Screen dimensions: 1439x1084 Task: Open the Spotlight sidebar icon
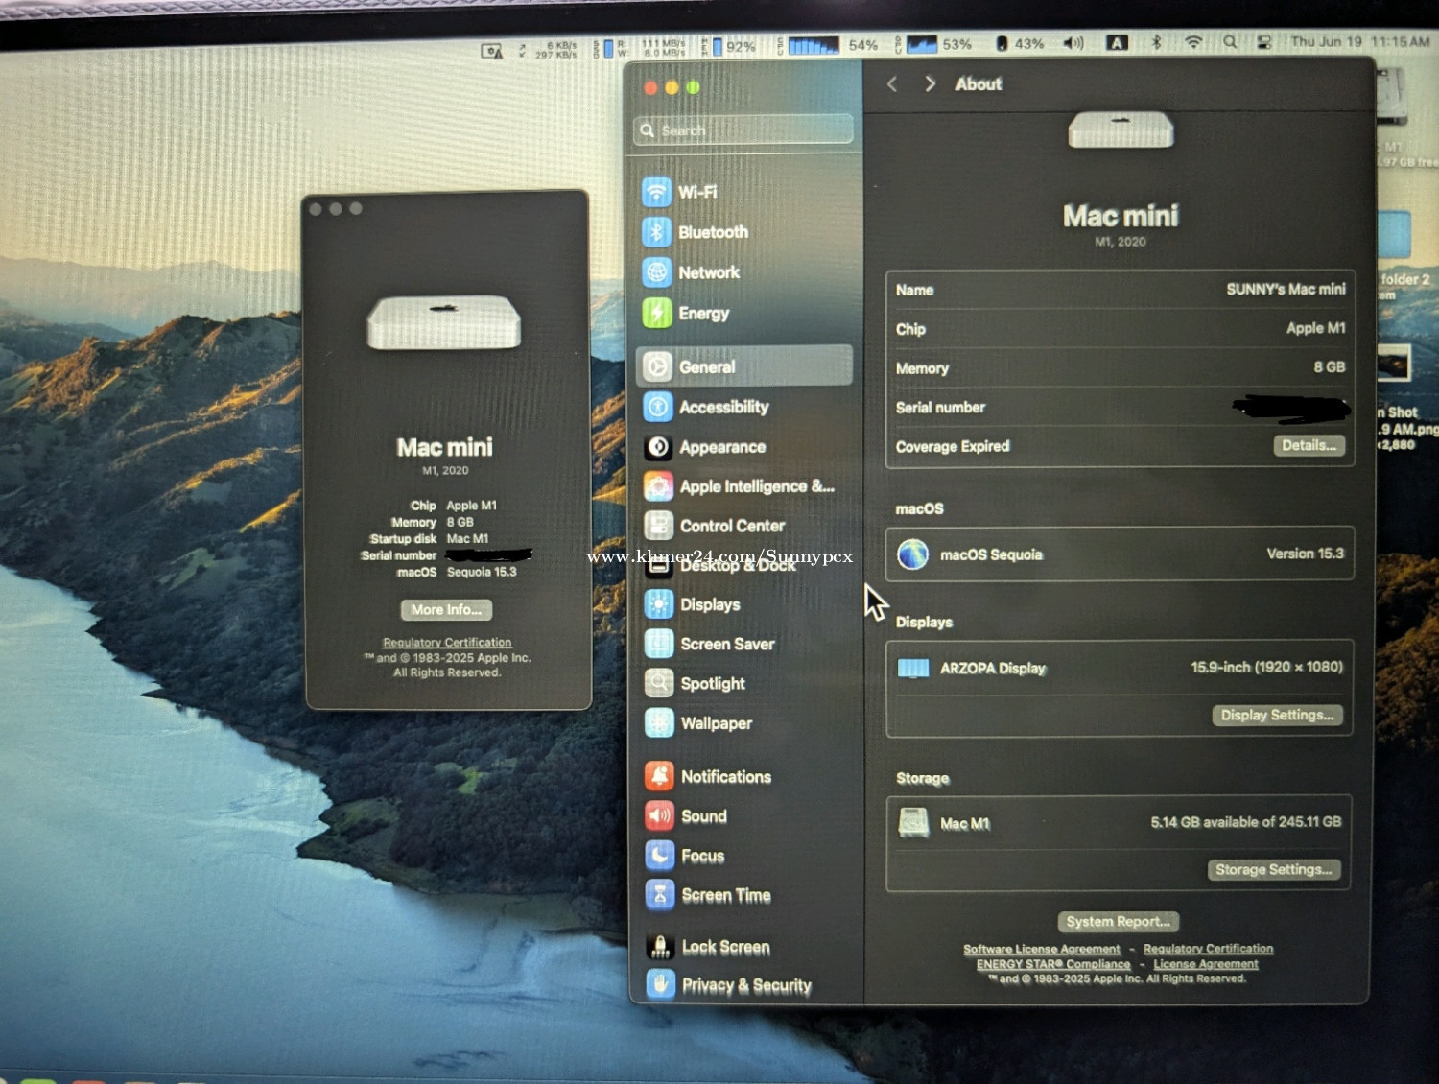click(659, 683)
